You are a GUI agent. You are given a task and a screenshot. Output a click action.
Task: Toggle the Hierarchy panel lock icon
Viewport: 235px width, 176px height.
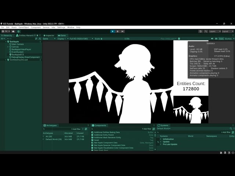coord(37,36)
